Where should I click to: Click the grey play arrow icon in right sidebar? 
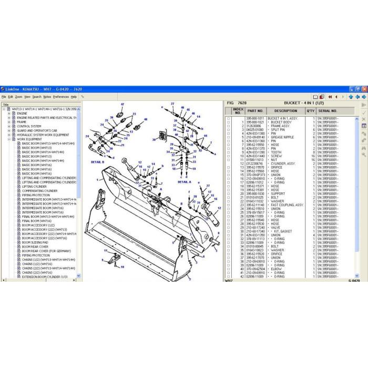click(364, 105)
